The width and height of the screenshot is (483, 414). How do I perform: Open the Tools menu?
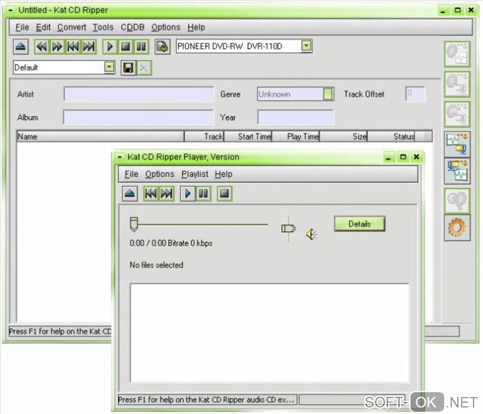tap(103, 27)
